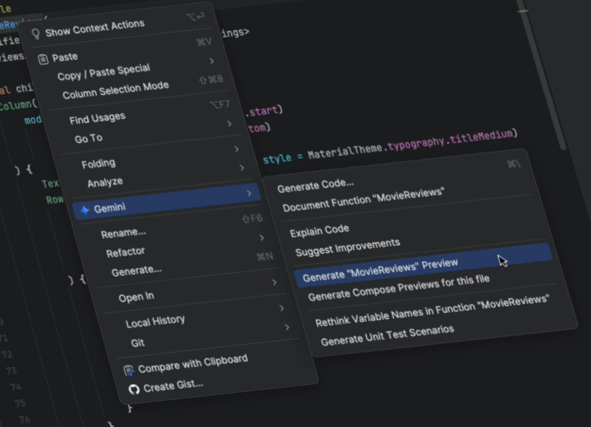
Task: Click "titleMedium" in the code
Action: click(x=481, y=137)
